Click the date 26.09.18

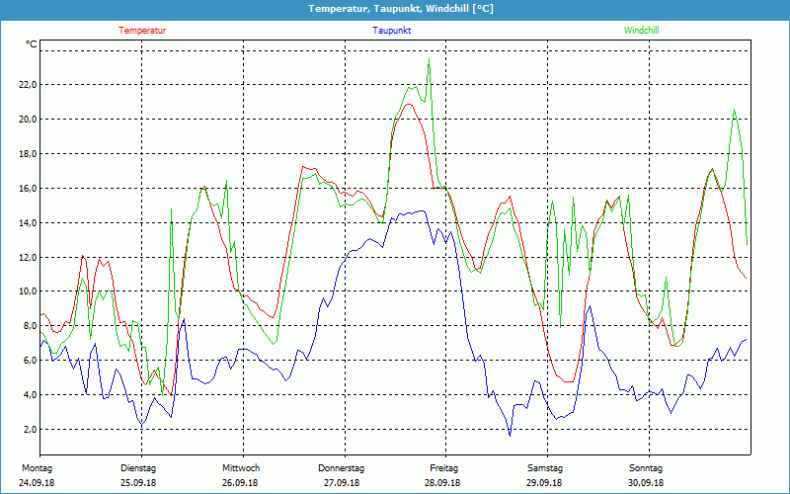tap(240, 483)
